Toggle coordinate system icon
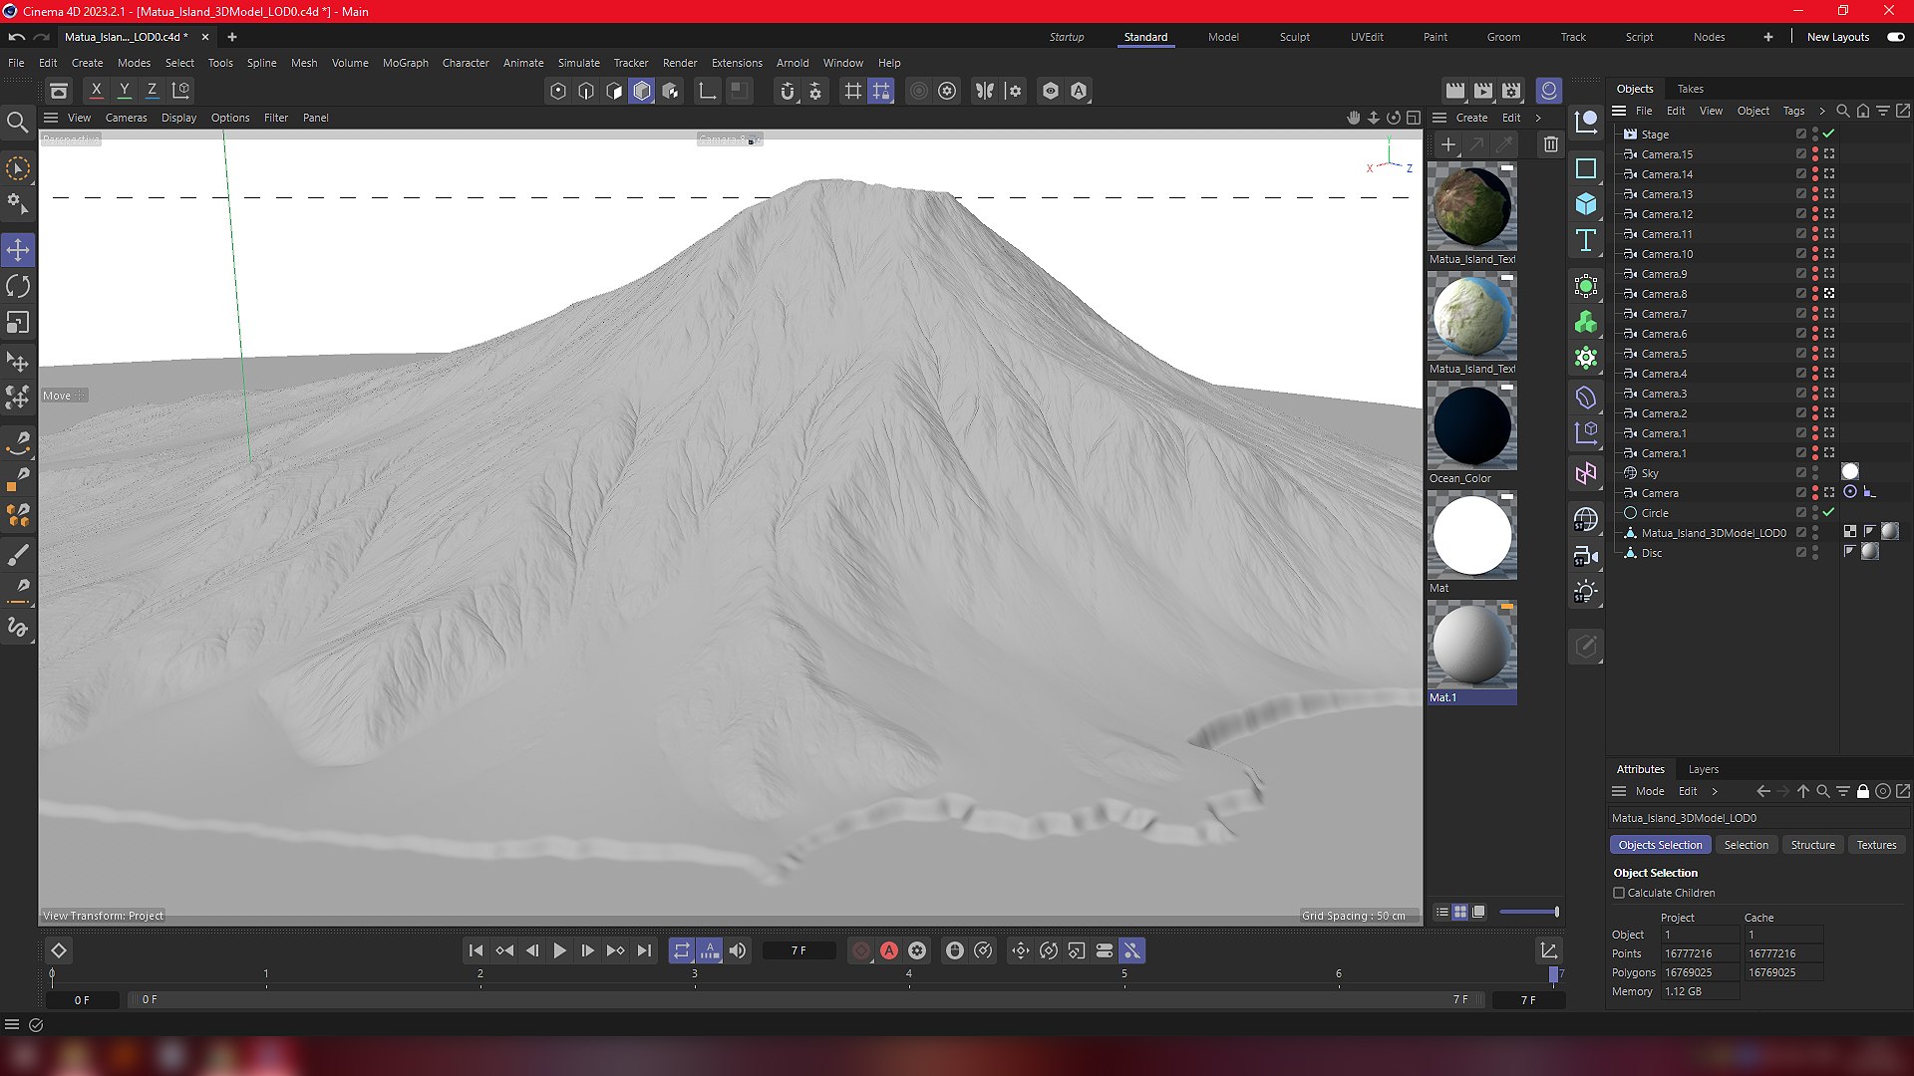Image resolution: width=1914 pixels, height=1076 pixels. (x=181, y=91)
